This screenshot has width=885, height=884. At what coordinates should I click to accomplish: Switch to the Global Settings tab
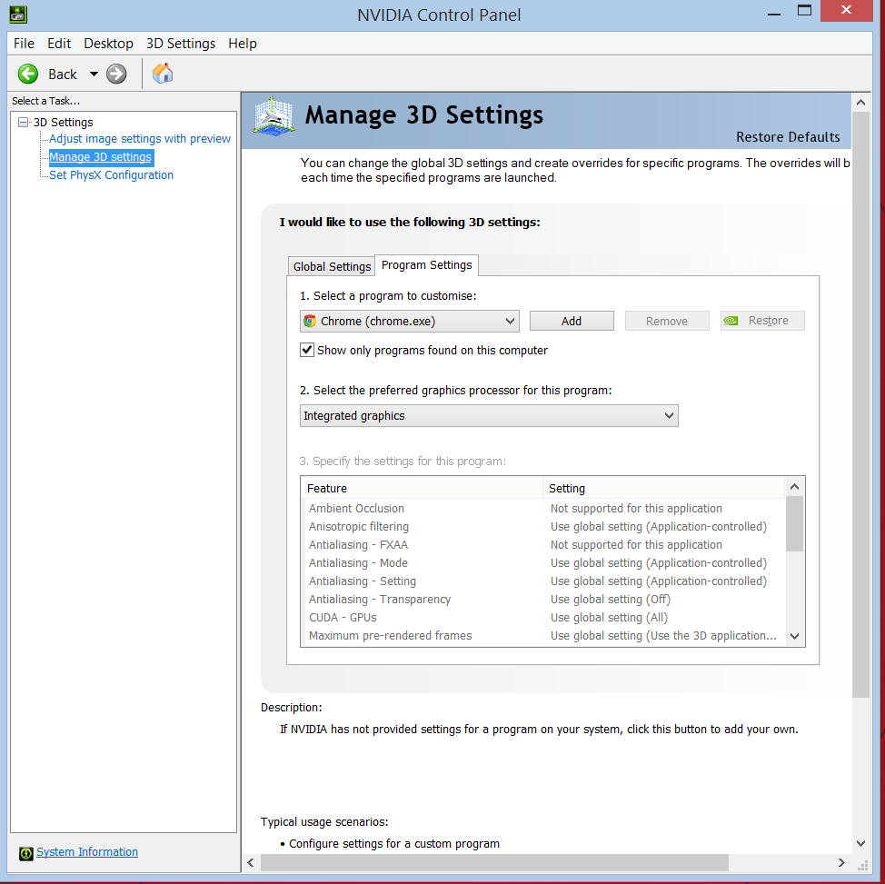click(x=332, y=266)
